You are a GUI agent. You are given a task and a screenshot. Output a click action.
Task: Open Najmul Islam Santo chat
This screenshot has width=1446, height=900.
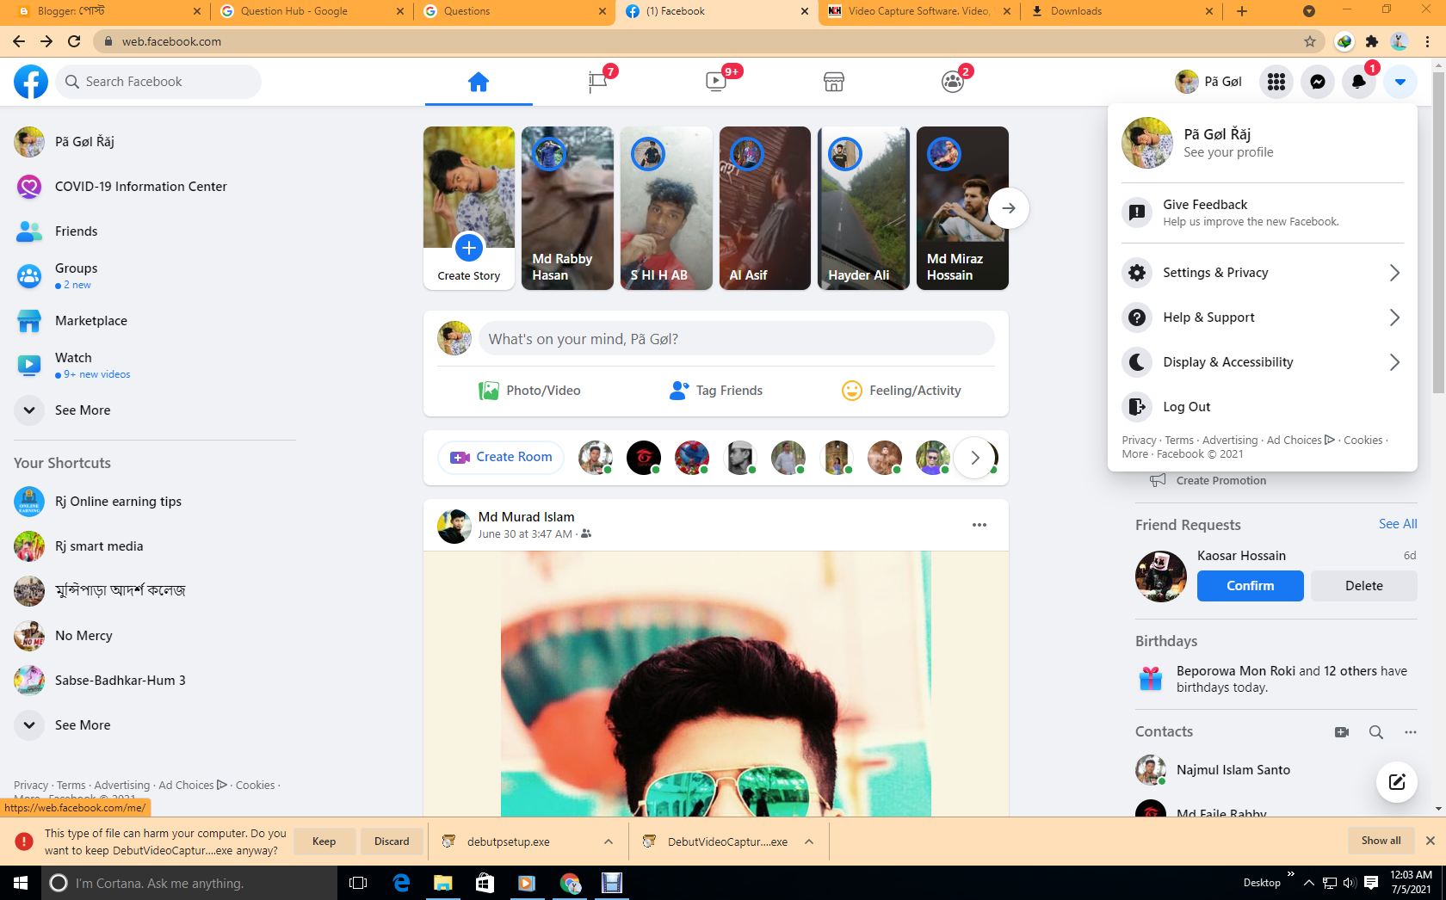tap(1276, 770)
